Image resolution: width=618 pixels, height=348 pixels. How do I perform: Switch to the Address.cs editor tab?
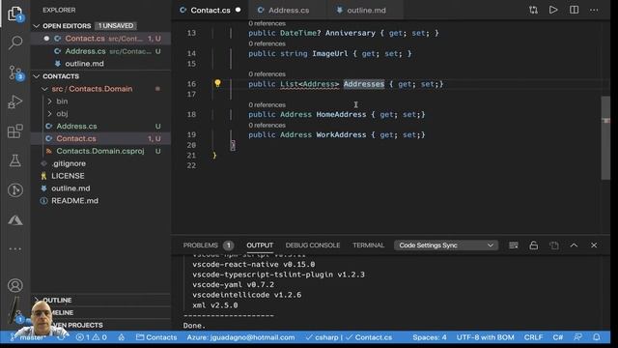tap(289, 11)
